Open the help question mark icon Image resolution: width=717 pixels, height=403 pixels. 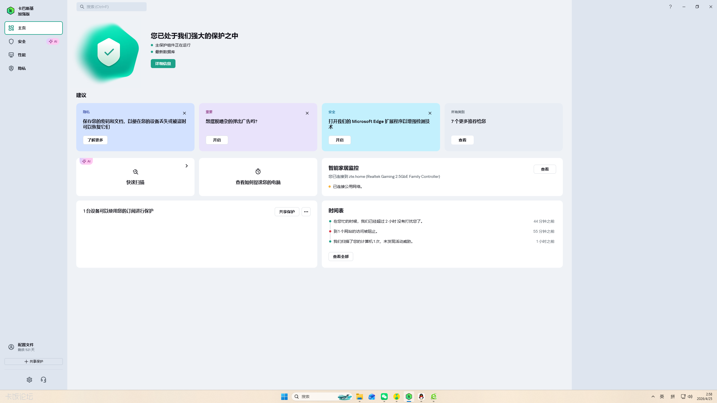[x=670, y=7]
